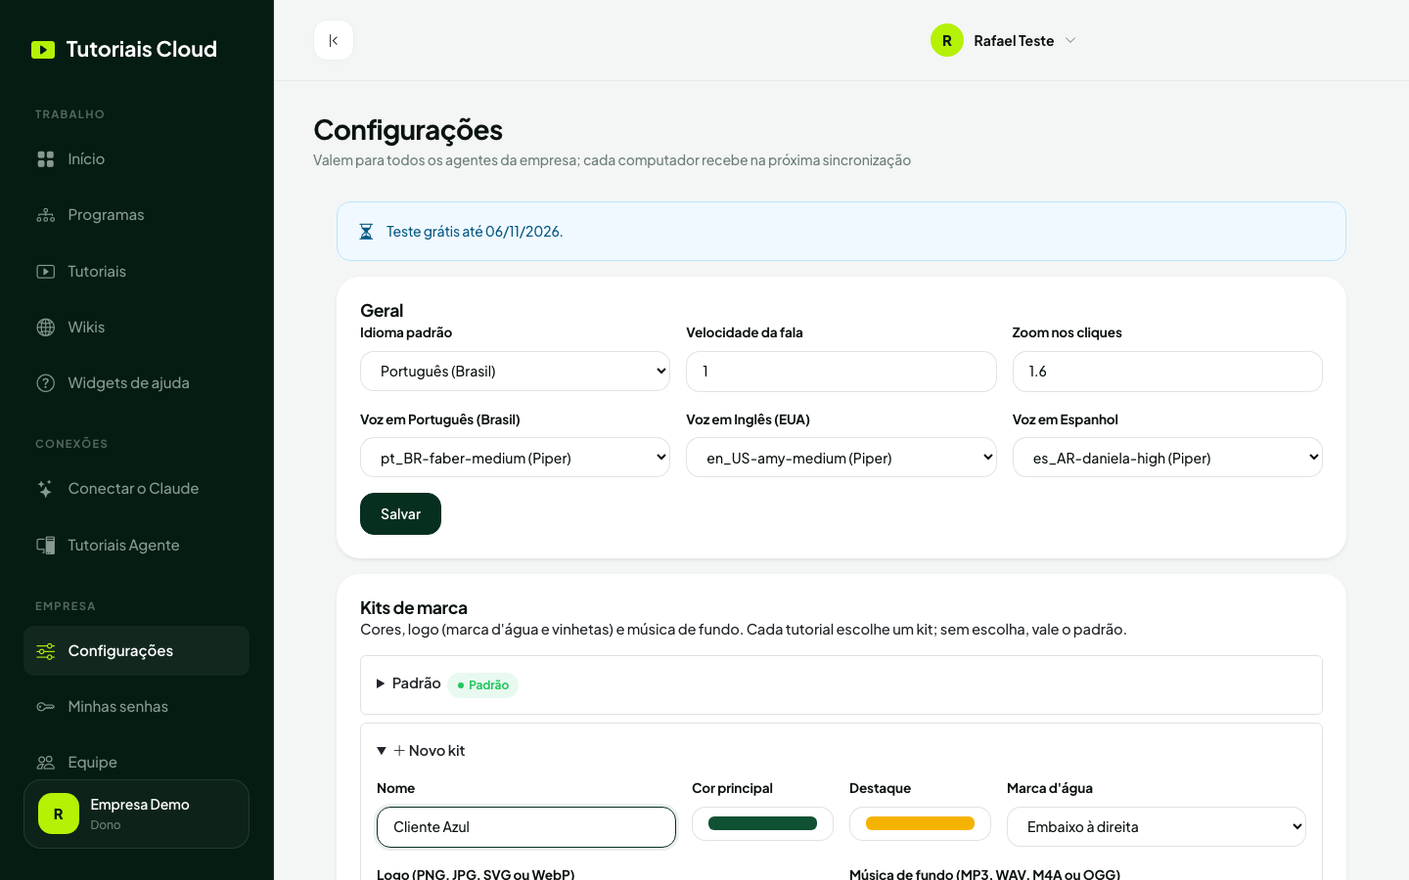The height and width of the screenshot is (880, 1409).
Task: Click the Salvar button
Action: pos(400,514)
